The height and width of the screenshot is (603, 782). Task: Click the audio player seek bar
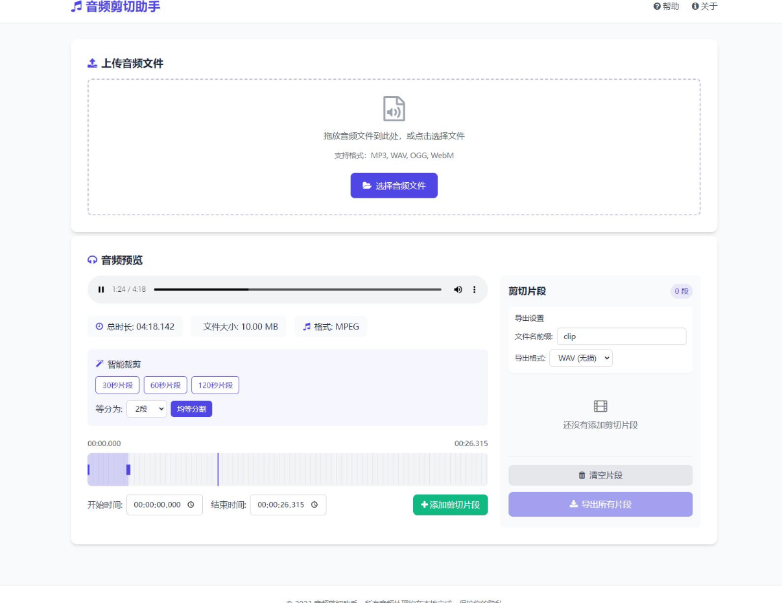coord(298,289)
